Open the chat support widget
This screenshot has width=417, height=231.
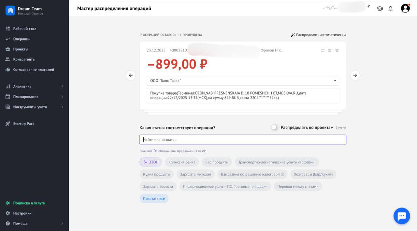coord(401,216)
